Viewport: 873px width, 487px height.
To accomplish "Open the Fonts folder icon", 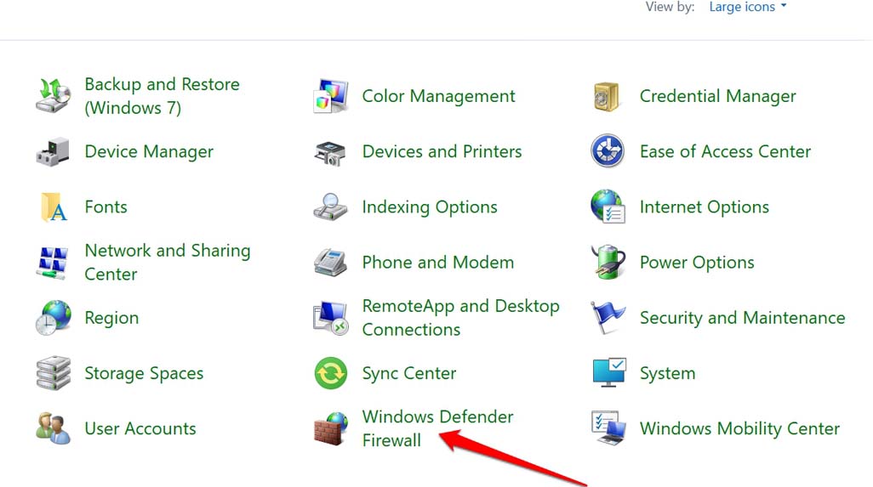I will coord(53,207).
